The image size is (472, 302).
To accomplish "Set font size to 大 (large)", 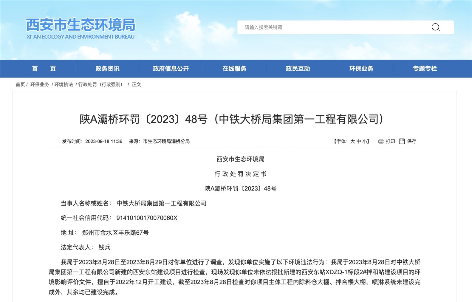I will tap(353, 142).
